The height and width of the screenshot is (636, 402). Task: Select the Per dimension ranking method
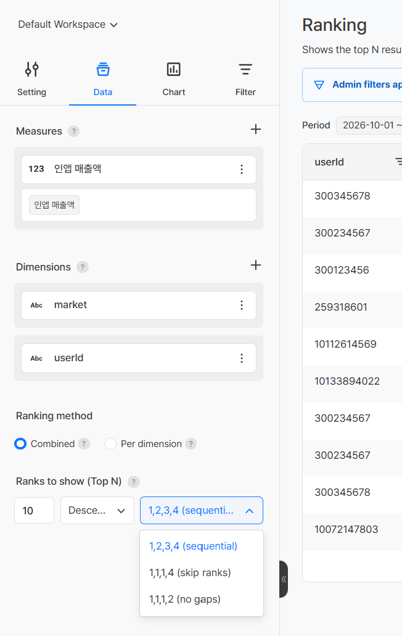(x=110, y=444)
